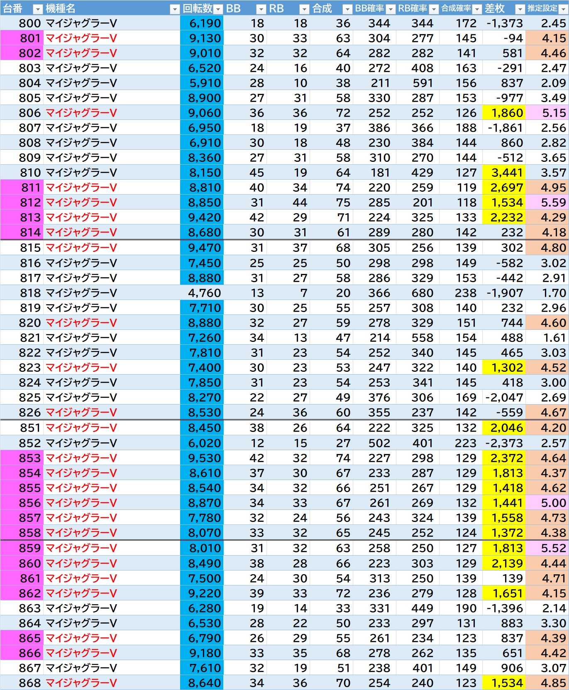Select the 推定設定 cell showing 5.52
569x690 pixels.
pyautogui.click(x=547, y=548)
